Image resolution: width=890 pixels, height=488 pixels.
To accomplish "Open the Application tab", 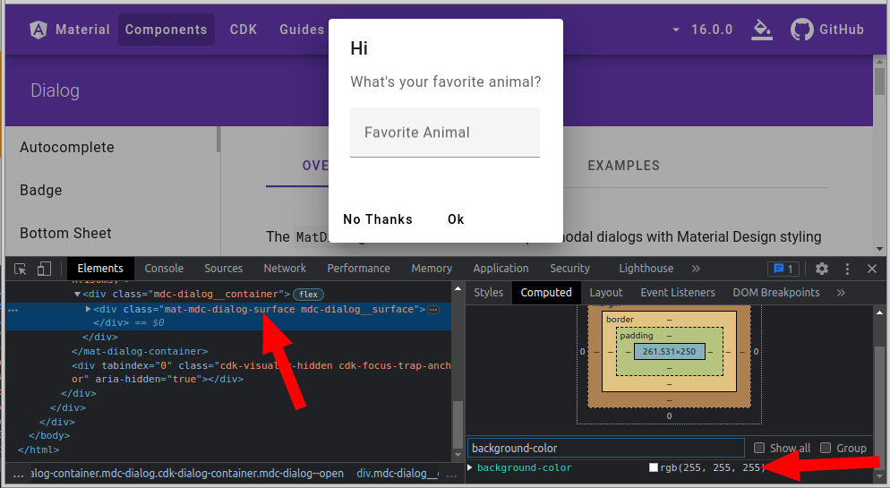I will (x=501, y=269).
